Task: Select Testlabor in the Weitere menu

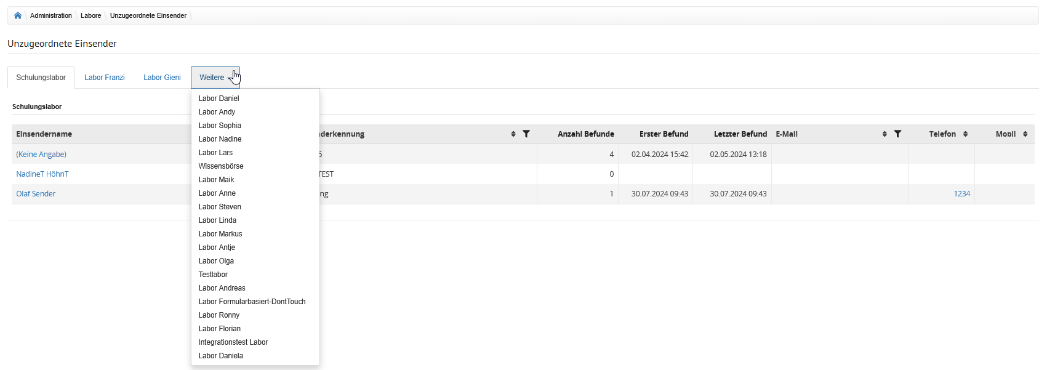Action: tap(213, 275)
